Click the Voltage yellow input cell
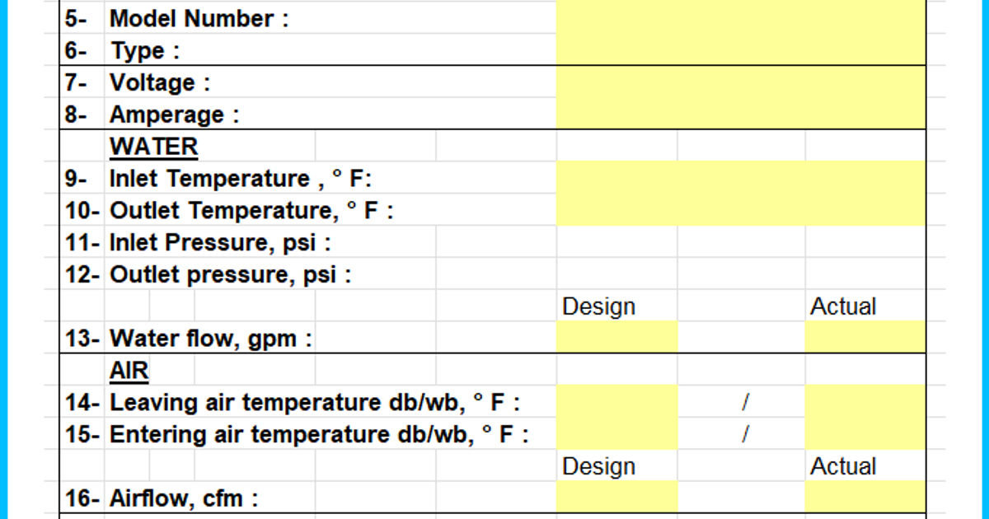Screen dimensions: 989x519 (740, 82)
